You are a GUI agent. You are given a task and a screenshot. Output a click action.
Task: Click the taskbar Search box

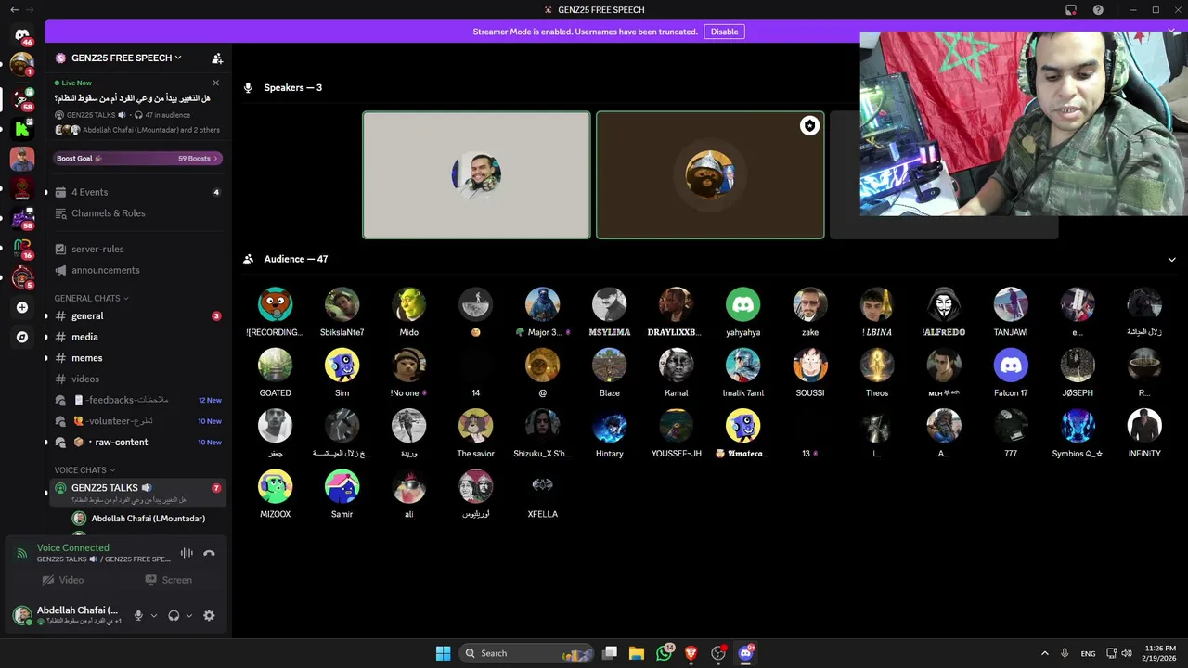526,653
